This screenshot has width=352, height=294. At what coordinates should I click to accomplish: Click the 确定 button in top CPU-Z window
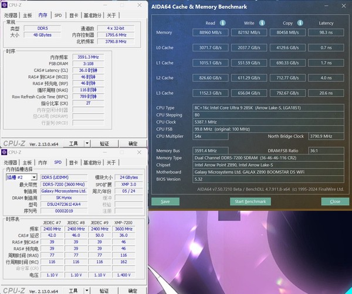tap(133, 143)
